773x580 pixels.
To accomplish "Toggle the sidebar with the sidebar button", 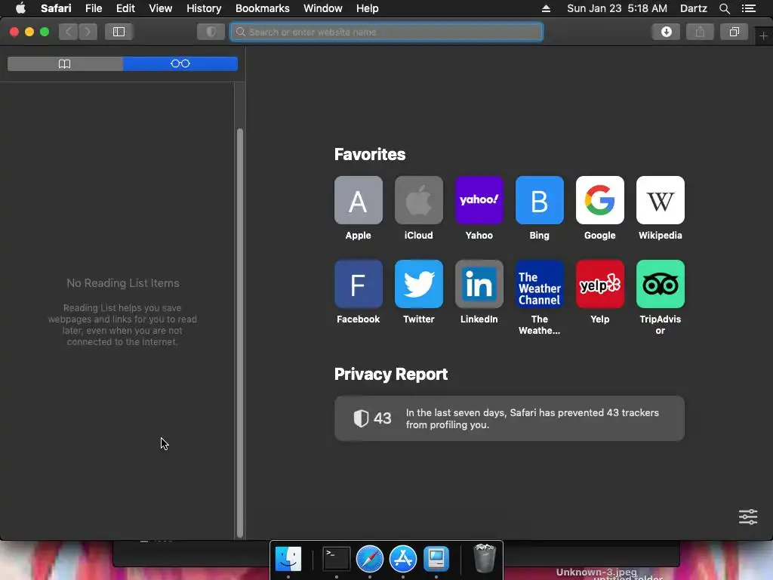I will [x=119, y=32].
